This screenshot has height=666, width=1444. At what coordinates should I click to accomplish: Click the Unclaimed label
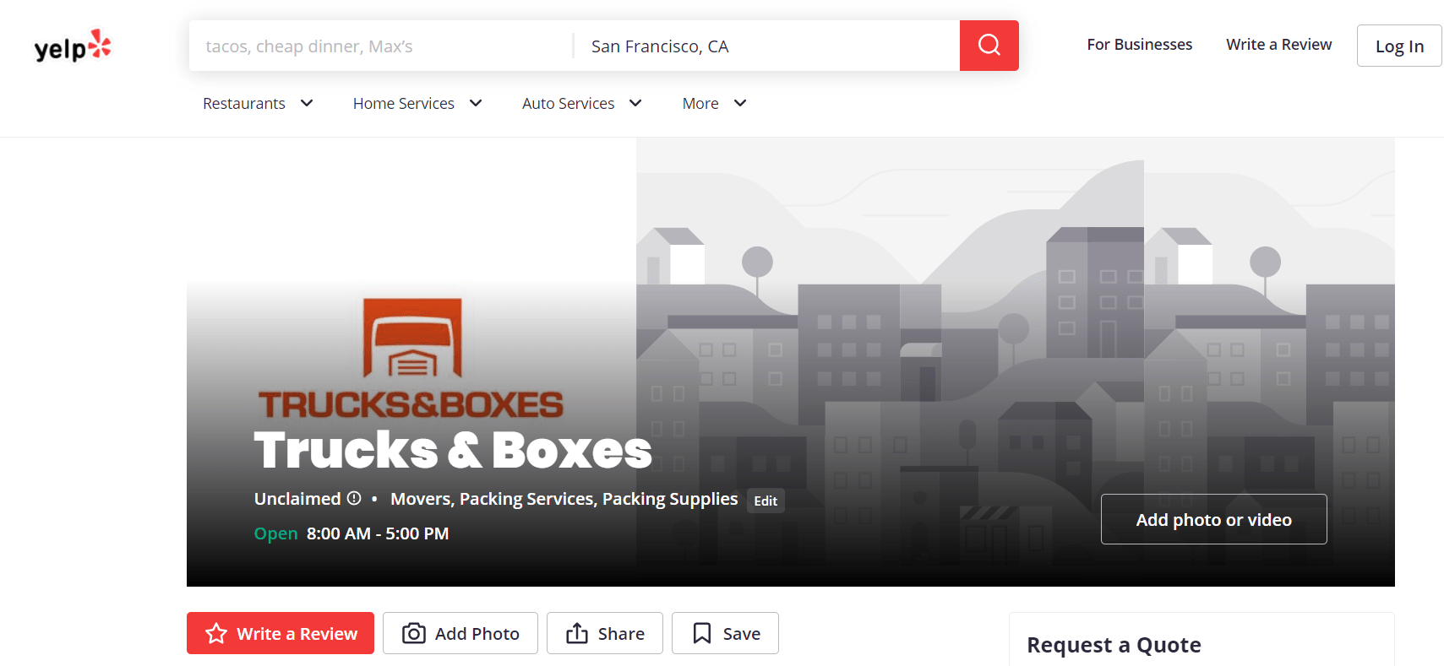coord(297,499)
